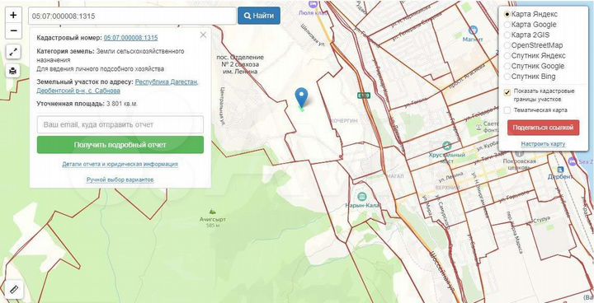Screen dimensions: 594x303
Task: Click the Уточненная площадь 3 801 кв.м. text
Action: pyautogui.click(x=87, y=103)
